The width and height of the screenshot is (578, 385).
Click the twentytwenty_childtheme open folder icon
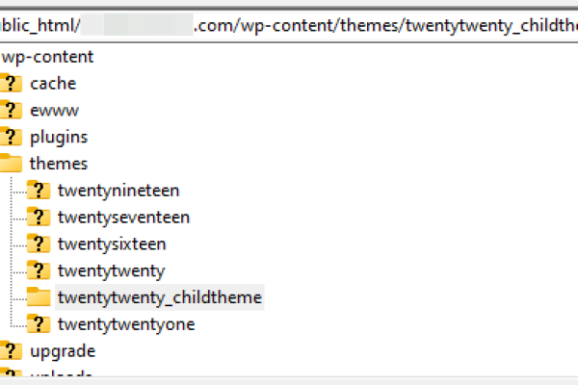tap(39, 297)
